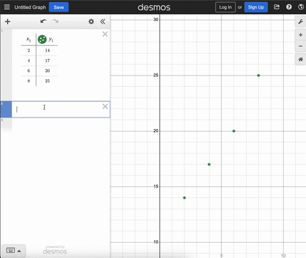Open the help menu

tap(289, 7)
